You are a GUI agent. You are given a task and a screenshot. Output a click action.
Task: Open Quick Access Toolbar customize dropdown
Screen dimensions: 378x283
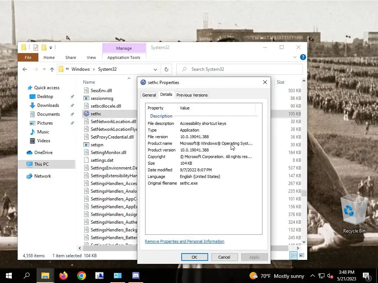coord(51,48)
